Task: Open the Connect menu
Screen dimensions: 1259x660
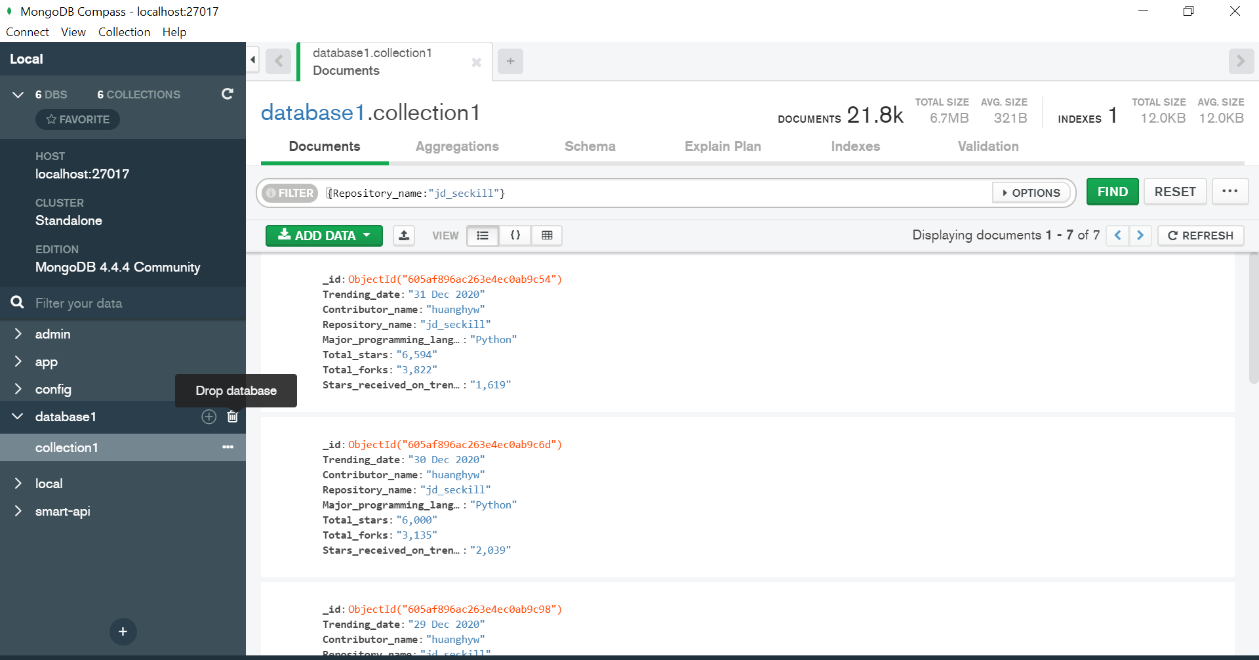Action: 28,32
